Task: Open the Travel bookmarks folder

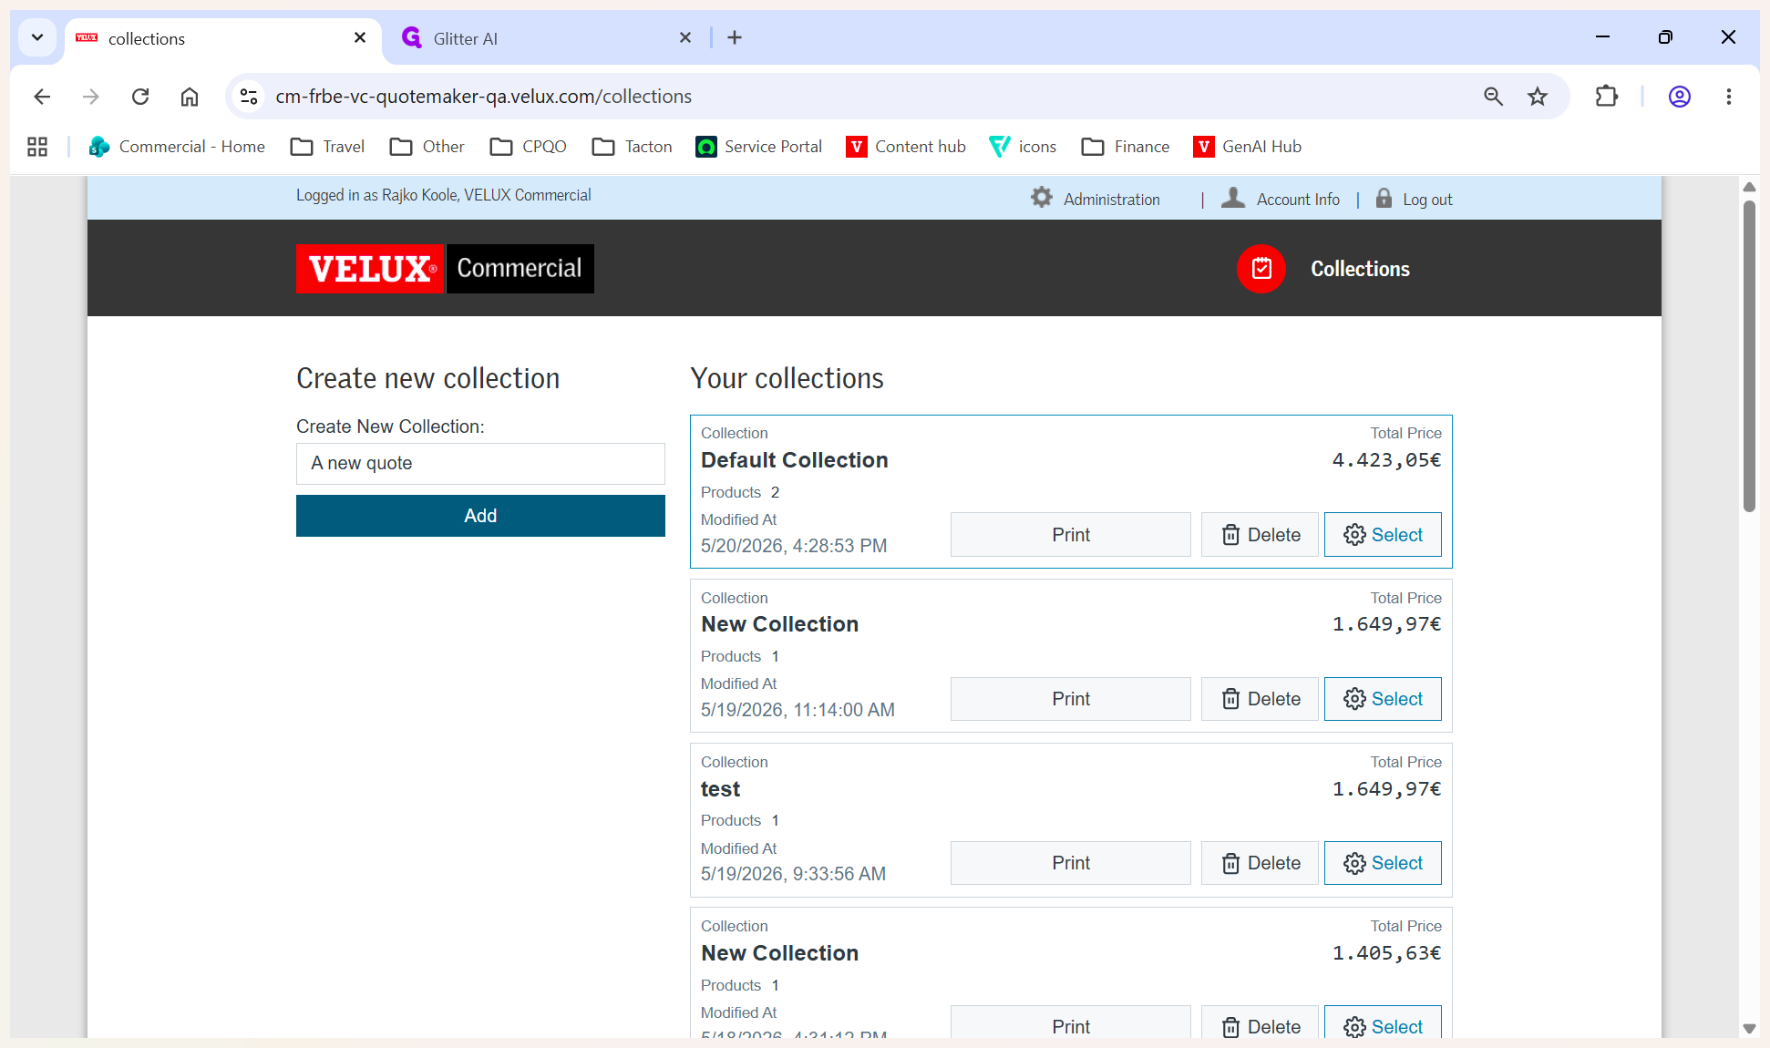Action: click(327, 147)
